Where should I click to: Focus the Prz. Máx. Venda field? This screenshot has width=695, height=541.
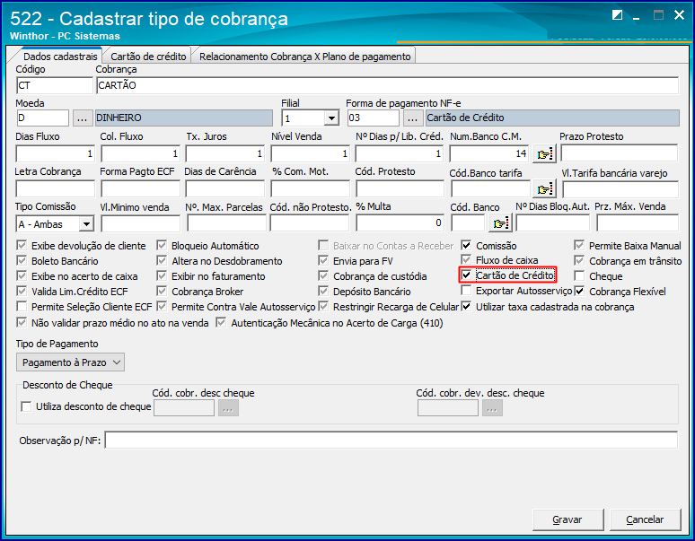point(638,223)
